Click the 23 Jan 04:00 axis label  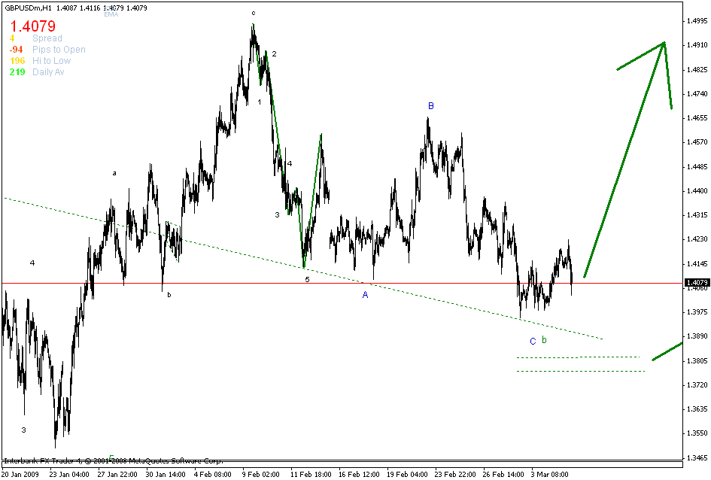pos(68,474)
